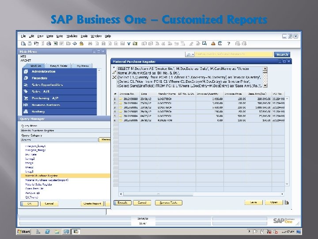This screenshot has width=318, height=239.
Task: Open the File menu
Action: (23, 36)
